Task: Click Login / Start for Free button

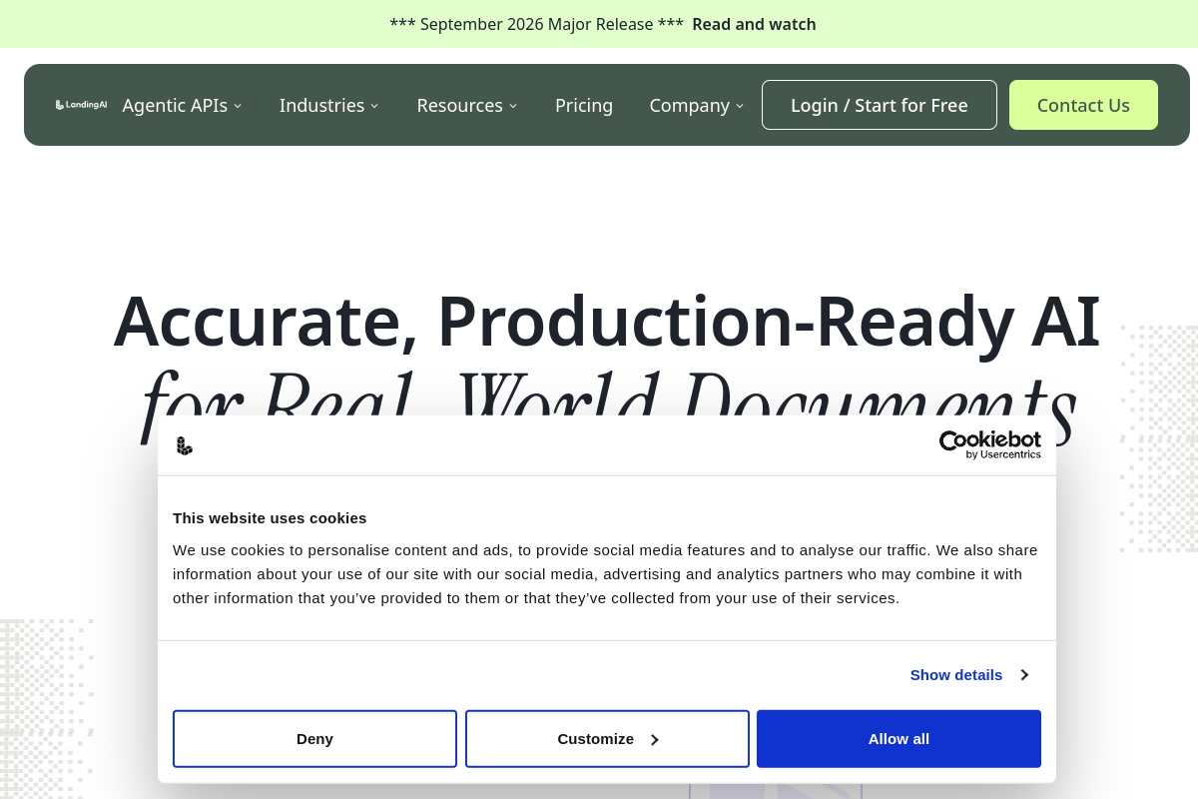Action: [880, 105]
